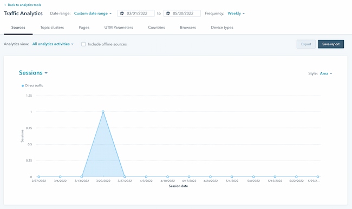The width and height of the screenshot is (352, 209).
Task: Click the start date field 03/01/2022
Action: coord(136,14)
